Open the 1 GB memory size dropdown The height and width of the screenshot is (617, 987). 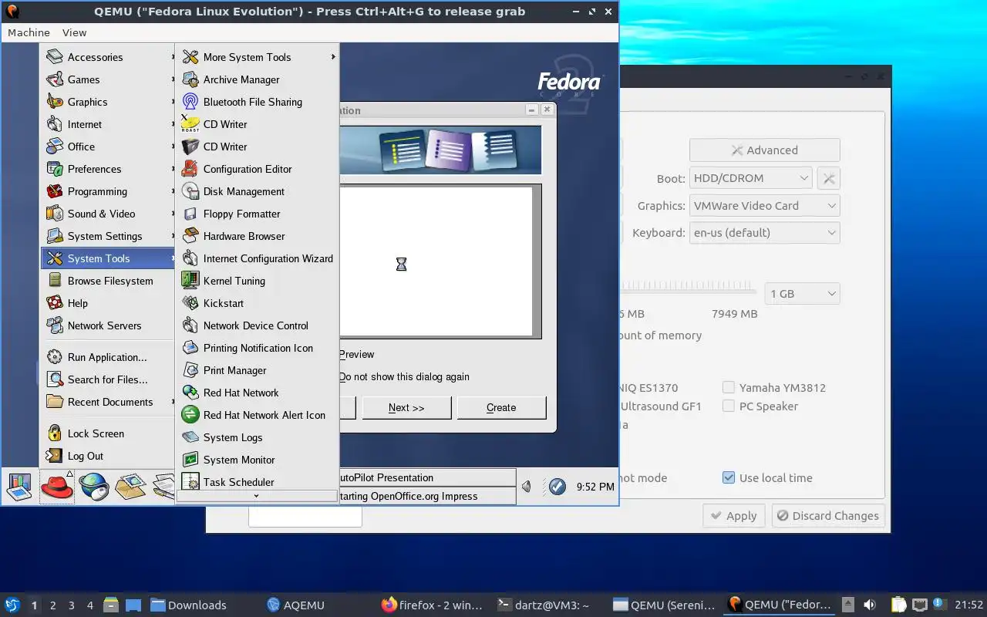coord(802,294)
